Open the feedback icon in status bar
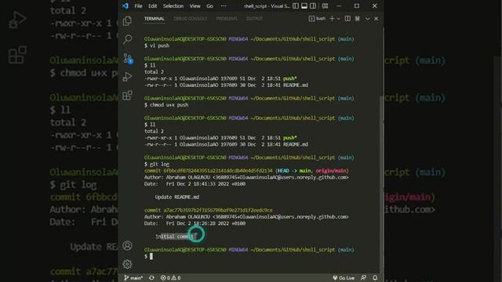 coord(363,278)
